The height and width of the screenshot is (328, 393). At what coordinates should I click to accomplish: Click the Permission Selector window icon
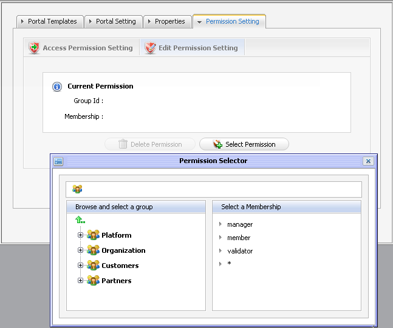[x=58, y=161]
